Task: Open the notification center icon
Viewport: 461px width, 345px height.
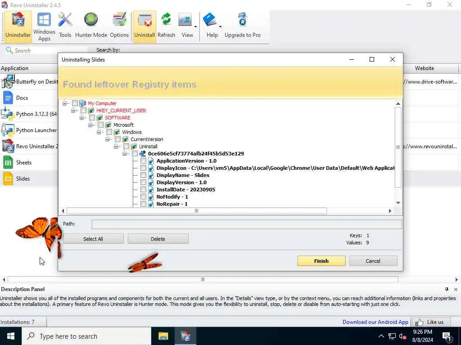Action: tap(447, 336)
